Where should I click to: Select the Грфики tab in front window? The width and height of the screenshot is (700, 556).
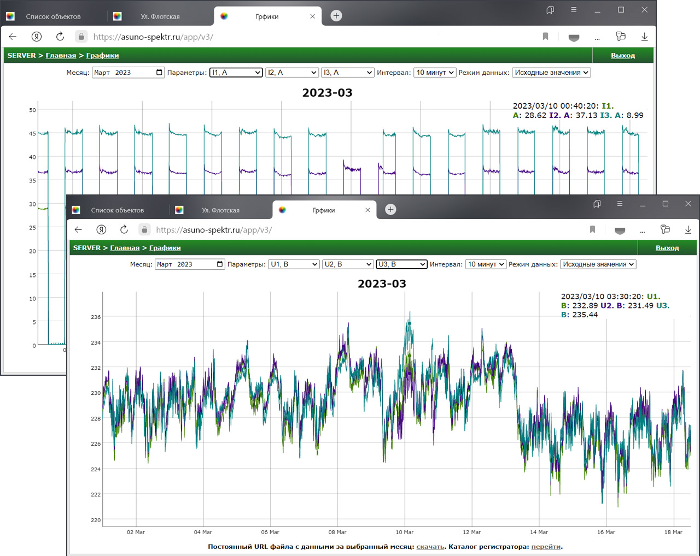click(324, 210)
